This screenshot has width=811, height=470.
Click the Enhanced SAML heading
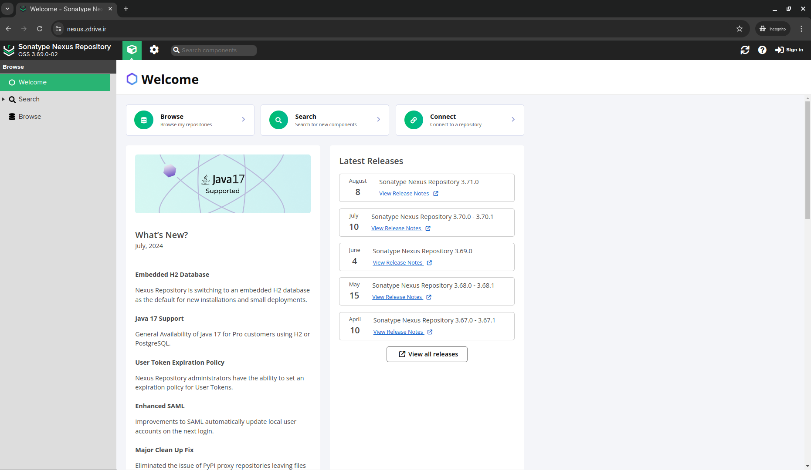pyautogui.click(x=160, y=406)
